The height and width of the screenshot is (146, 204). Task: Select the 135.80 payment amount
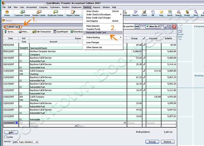click(157, 97)
